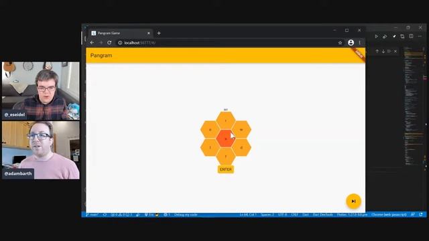Click CRLF line ending in status bar
Screen dimensions: 429x241
(295, 215)
